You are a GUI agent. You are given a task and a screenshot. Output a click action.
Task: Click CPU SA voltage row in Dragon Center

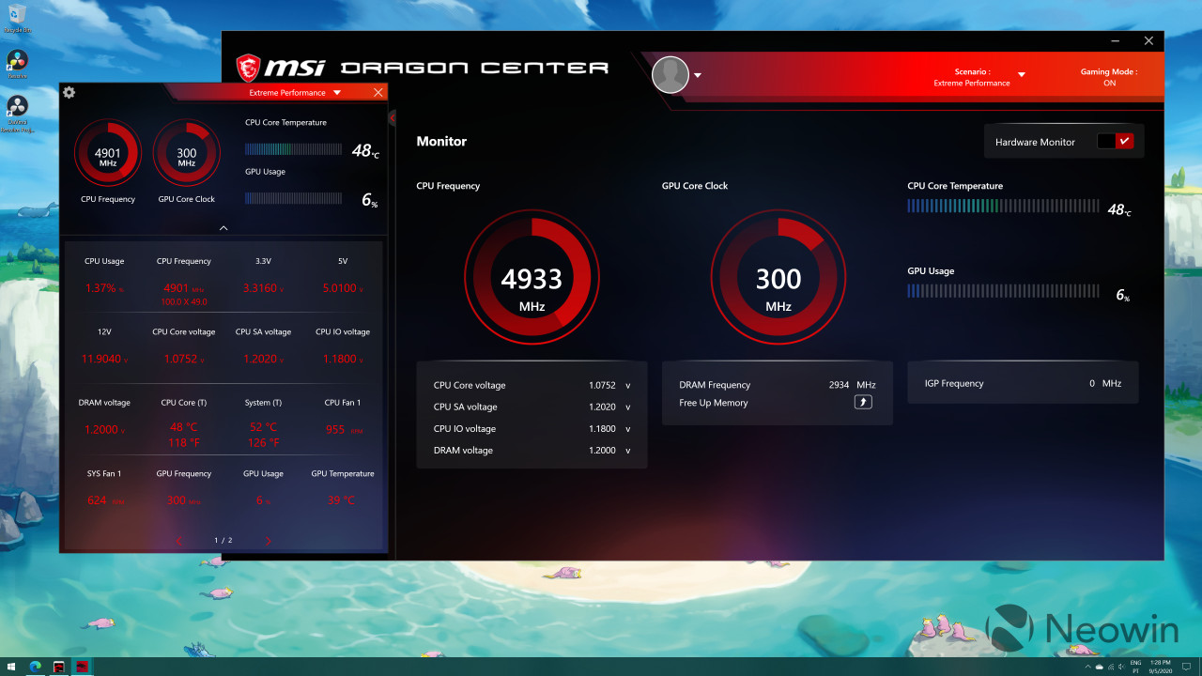(x=532, y=407)
